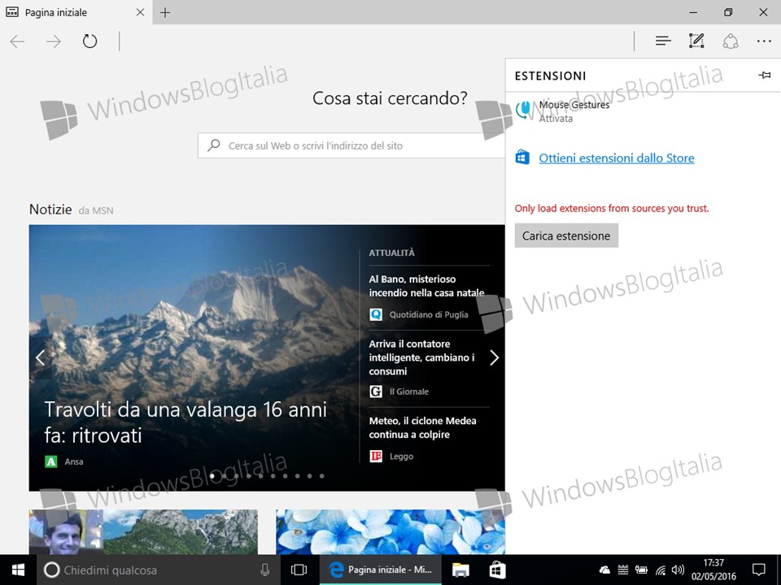Image resolution: width=781 pixels, height=585 pixels.
Task: Select the first carousel page dot
Action: (x=212, y=476)
